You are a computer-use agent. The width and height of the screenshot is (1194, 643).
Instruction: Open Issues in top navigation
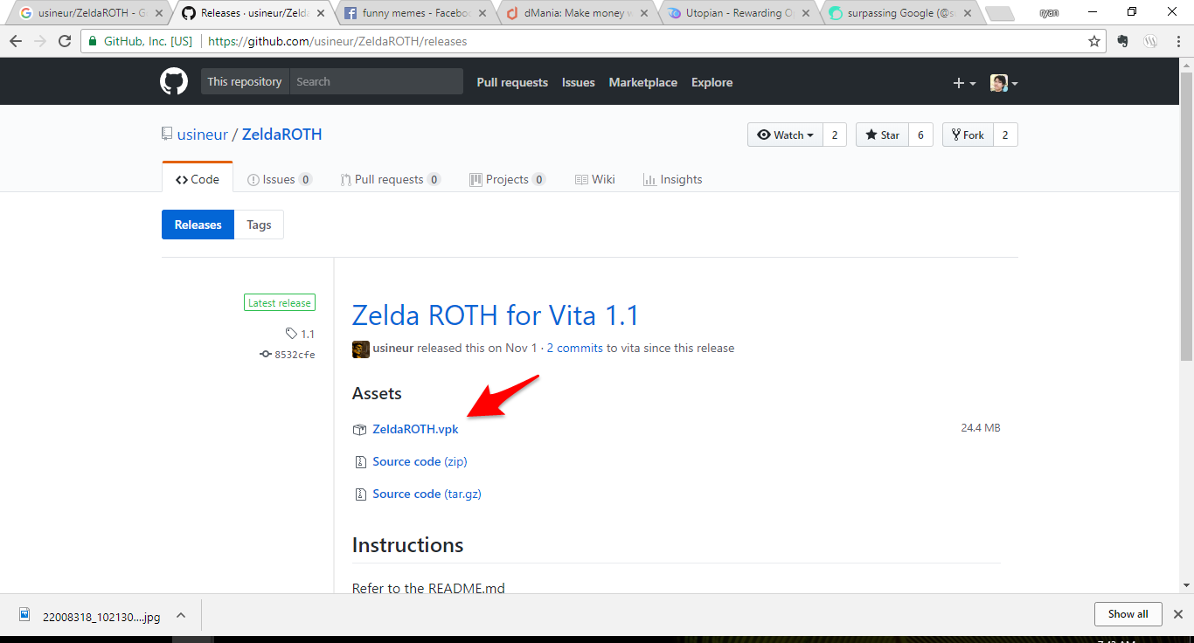[578, 82]
